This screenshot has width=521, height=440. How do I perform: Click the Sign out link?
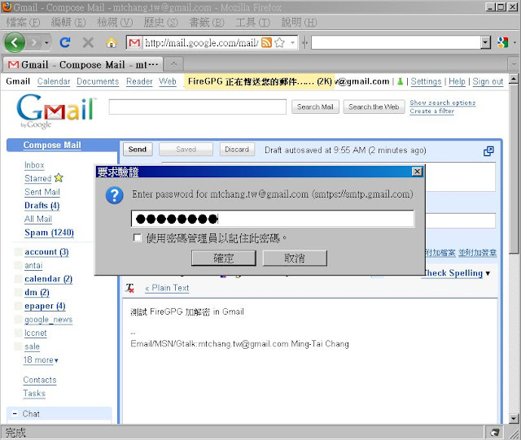(488, 81)
